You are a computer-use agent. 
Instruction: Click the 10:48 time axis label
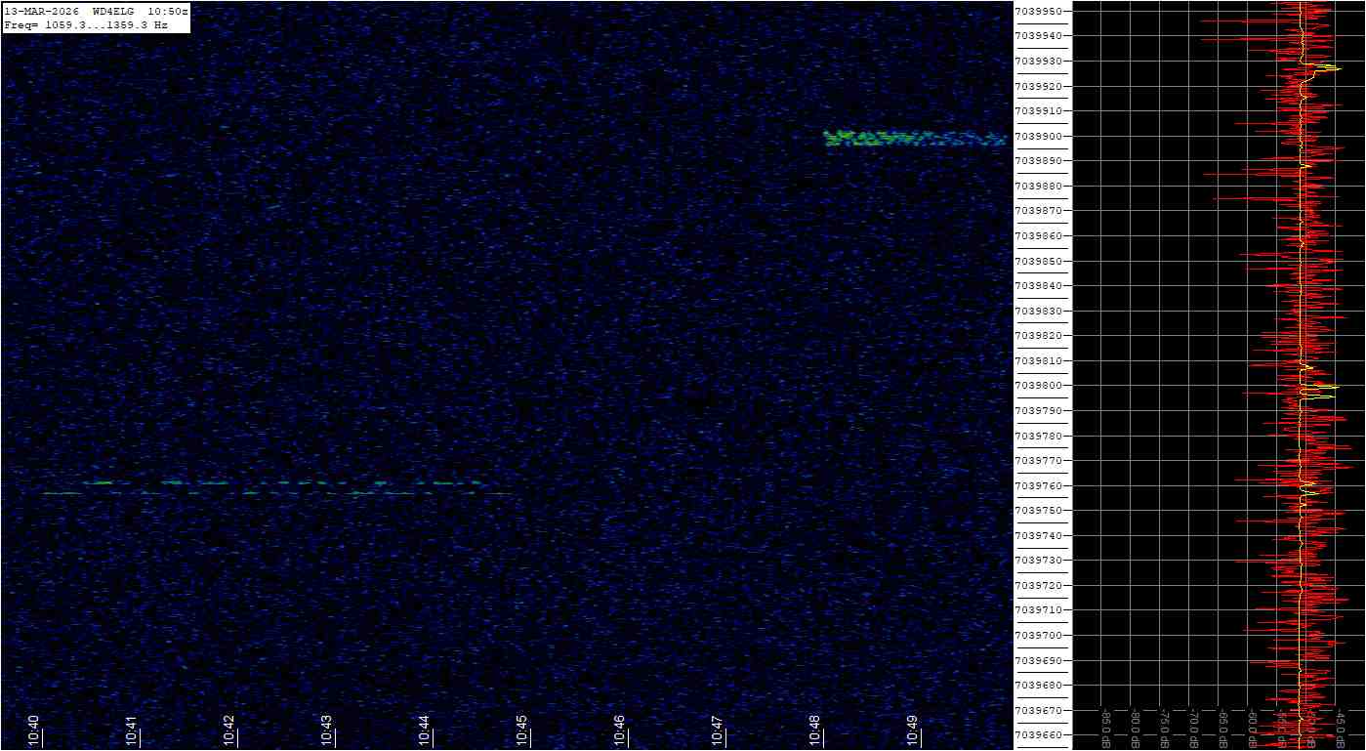815,730
